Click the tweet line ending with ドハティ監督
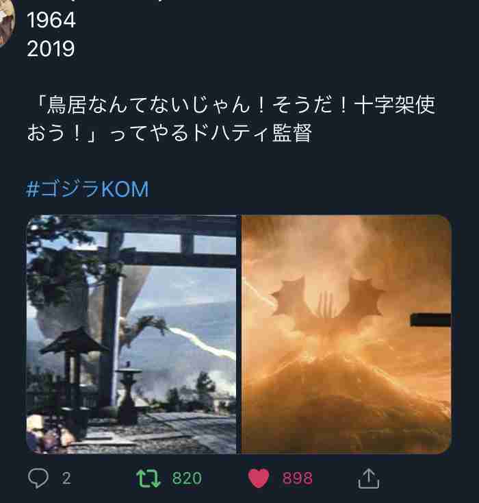Viewport: 479px width, 503px height. [170, 133]
